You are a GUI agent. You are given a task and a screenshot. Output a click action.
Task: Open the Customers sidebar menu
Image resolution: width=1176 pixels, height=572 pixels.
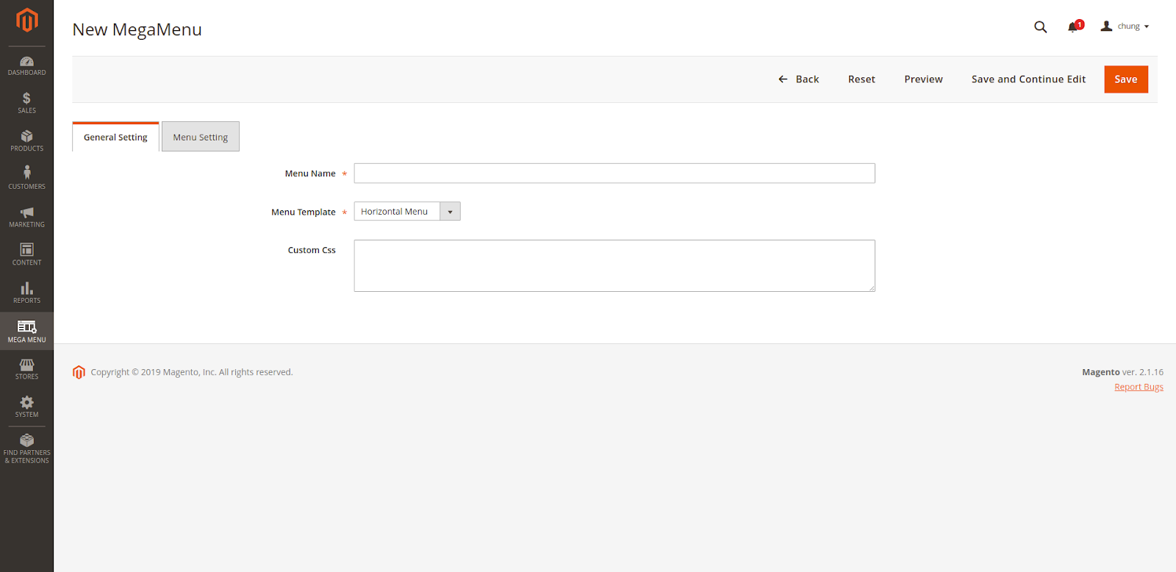[x=26, y=179]
